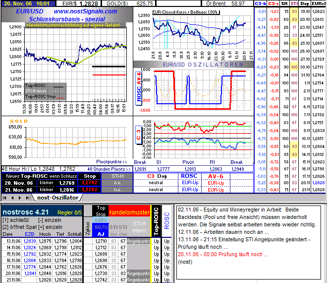Select Tief value 1,2784 for 16.11.06

coord(60,261)
